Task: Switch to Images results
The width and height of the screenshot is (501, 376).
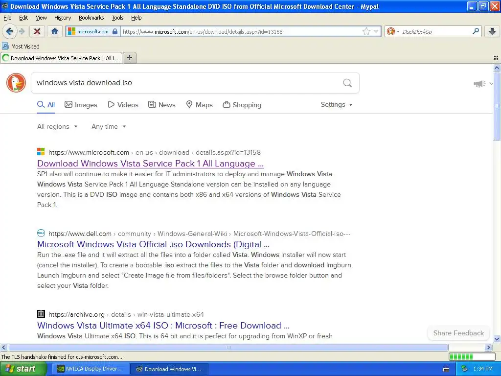Action: (x=81, y=105)
